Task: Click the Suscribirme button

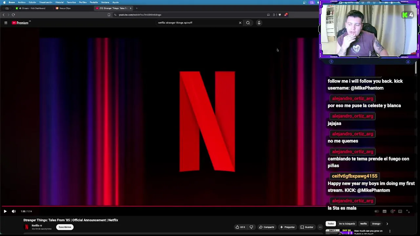Action: pos(65,227)
